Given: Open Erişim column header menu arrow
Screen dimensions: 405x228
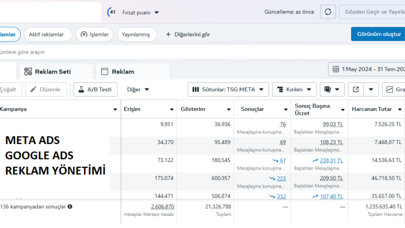Looking at the screenshot, I should 172,109.
